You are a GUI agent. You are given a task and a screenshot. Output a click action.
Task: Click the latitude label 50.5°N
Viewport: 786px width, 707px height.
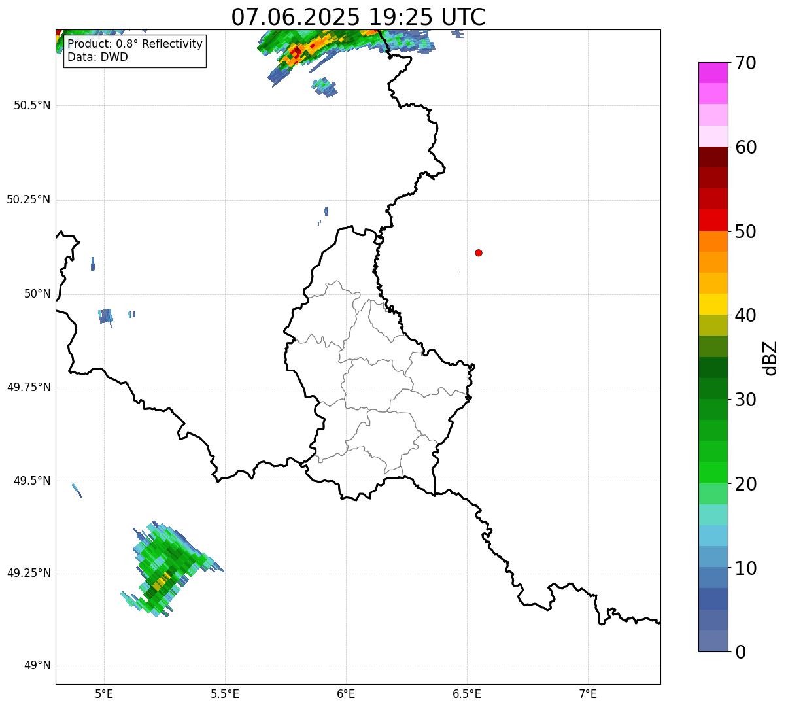point(32,106)
